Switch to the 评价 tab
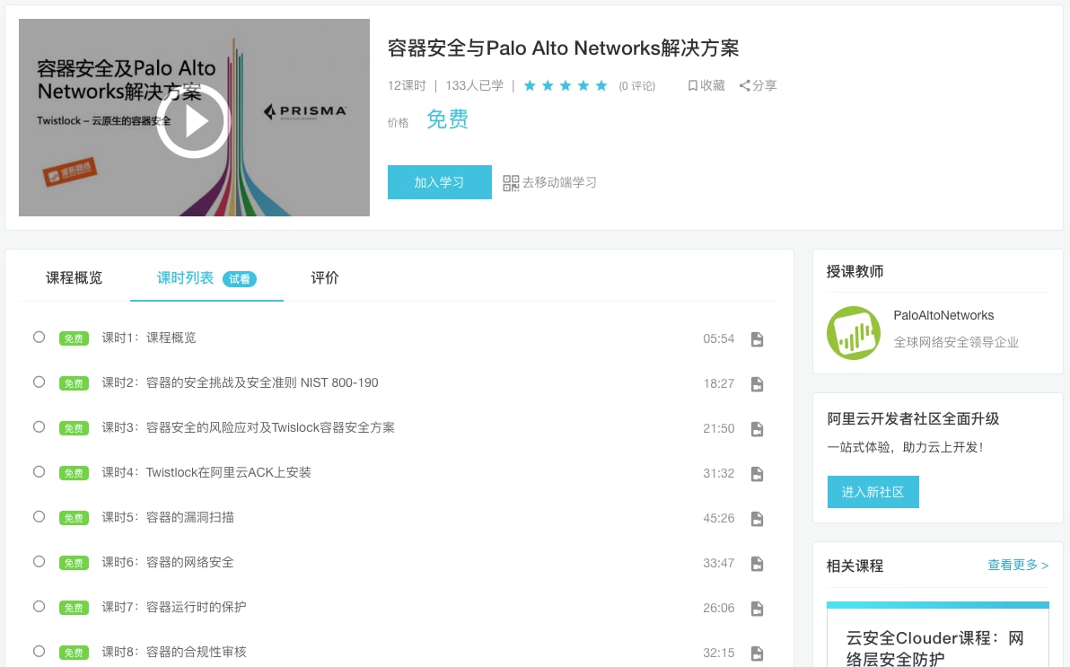The height and width of the screenshot is (667, 1070). coord(325,278)
